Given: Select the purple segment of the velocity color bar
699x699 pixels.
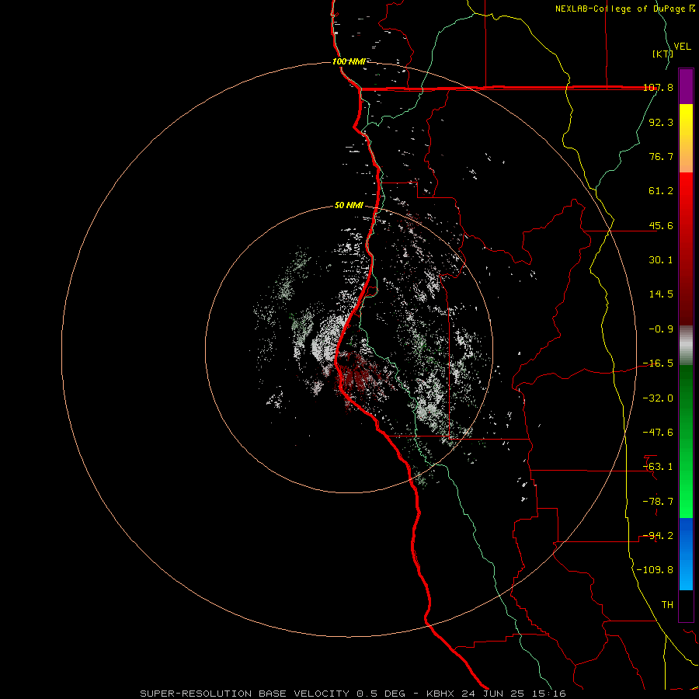Looking at the screenshot, I should pos(686,86).
